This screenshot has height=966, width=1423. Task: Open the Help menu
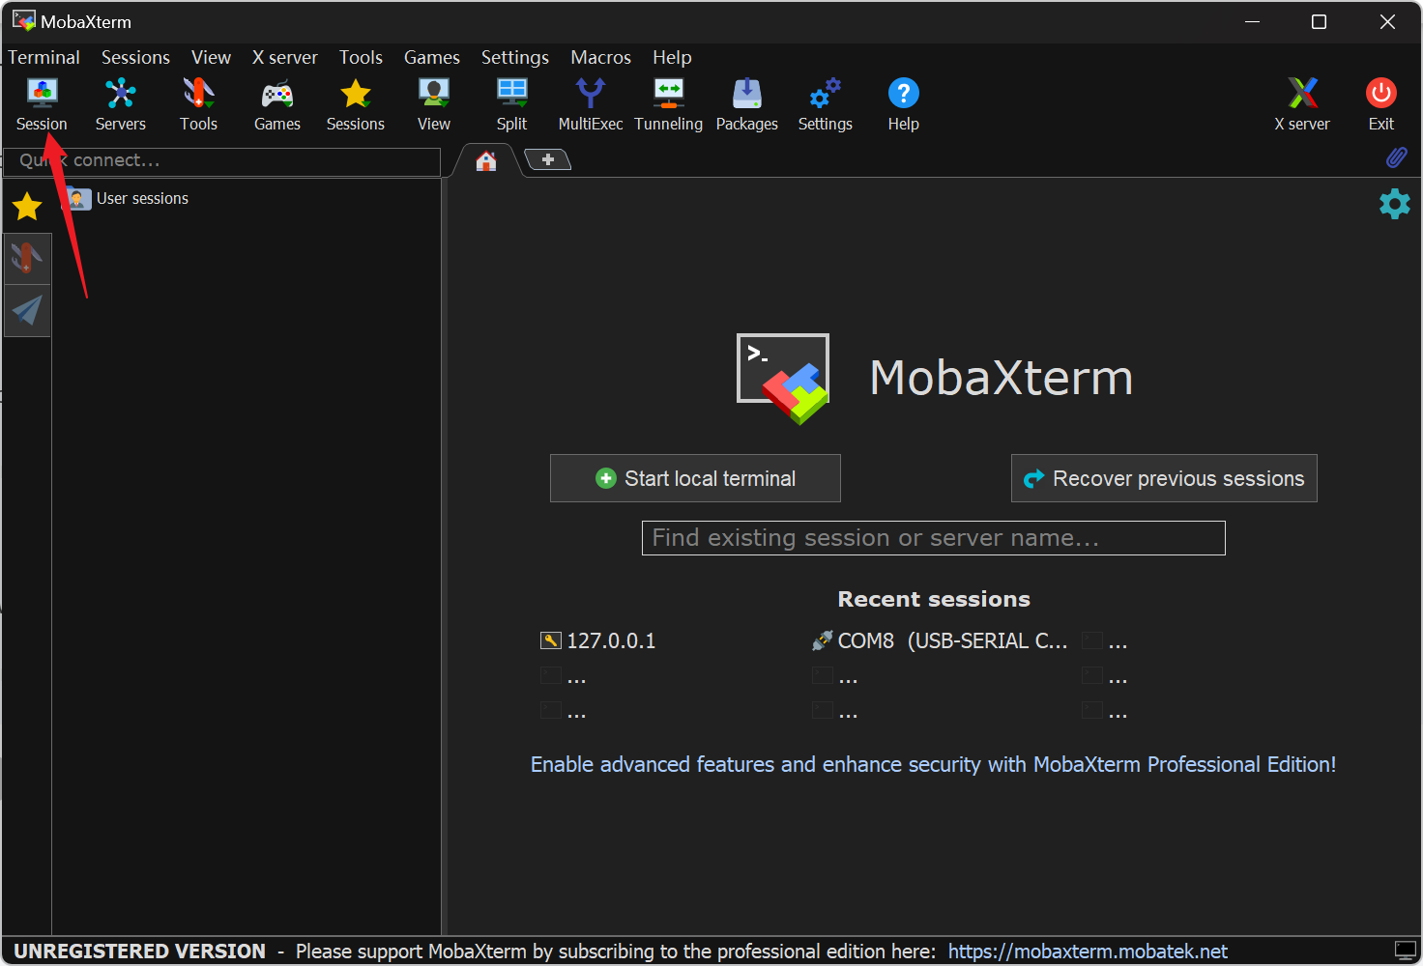click(x=672, y=57)
